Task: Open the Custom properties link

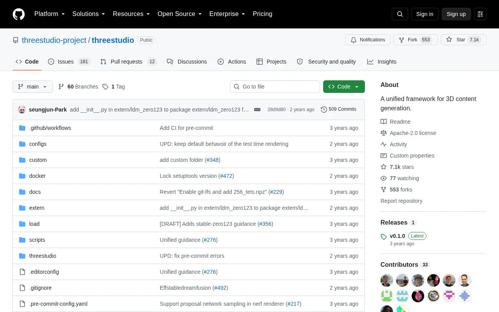Action: 407,156
